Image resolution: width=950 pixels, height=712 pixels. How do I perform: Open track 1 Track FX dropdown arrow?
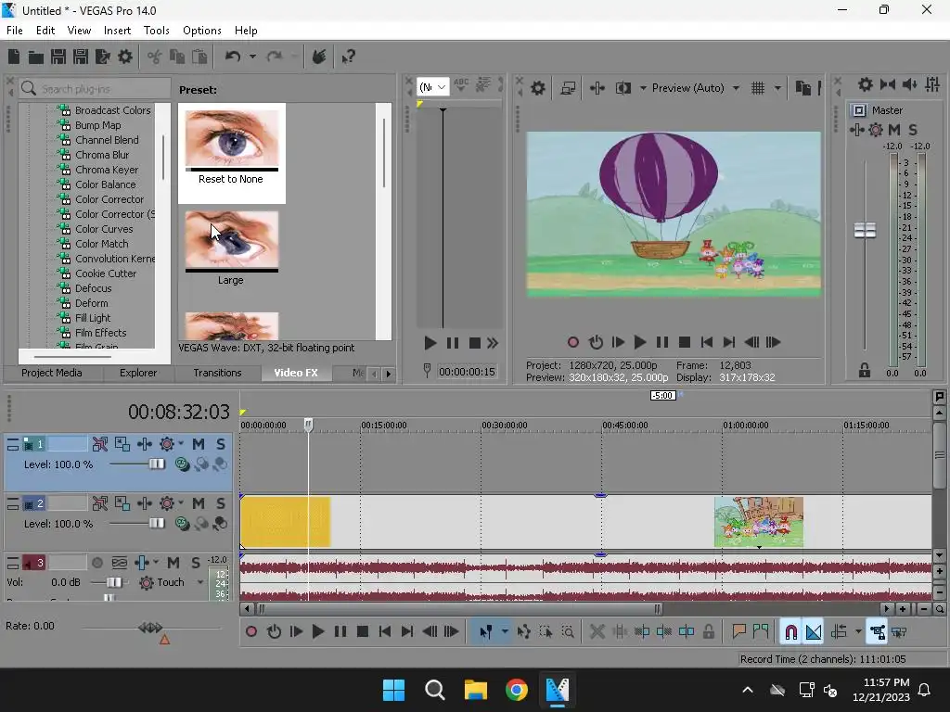pos(180,444)
